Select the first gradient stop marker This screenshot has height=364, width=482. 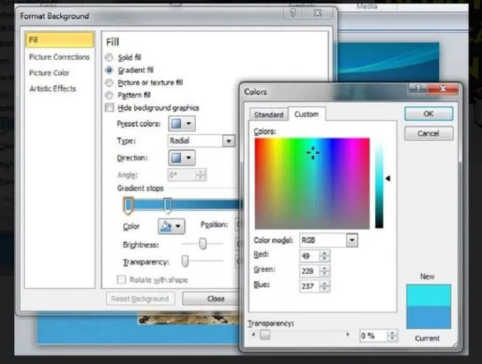[x=129, y=205]
